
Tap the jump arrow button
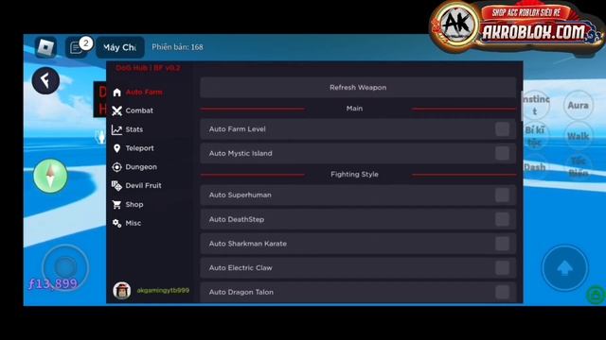pos(564,267)
